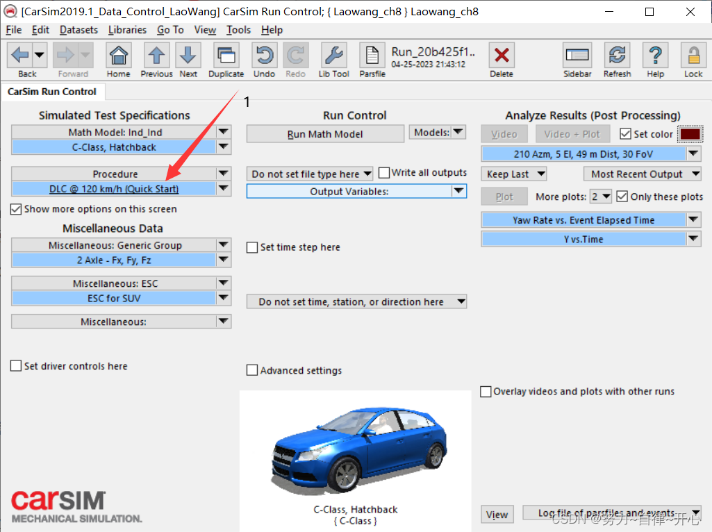Open 210 Azm, 5 El, 49 m Dist camera setting
712x532 pixels.
(x=583, y=154)
